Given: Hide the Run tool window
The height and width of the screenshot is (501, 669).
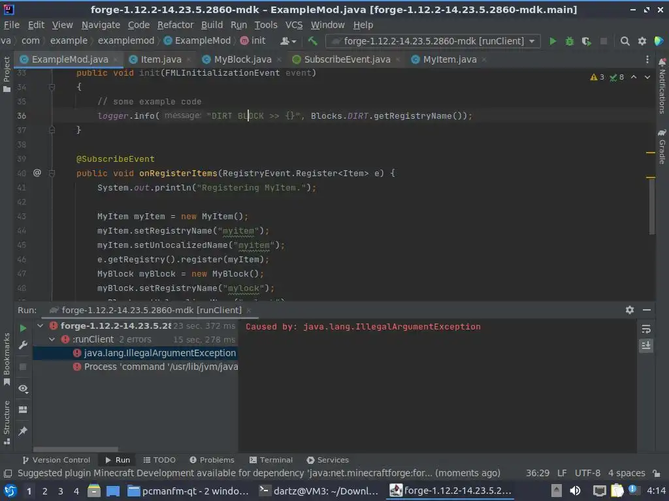Looking at the screenshot, I should 647,310.
